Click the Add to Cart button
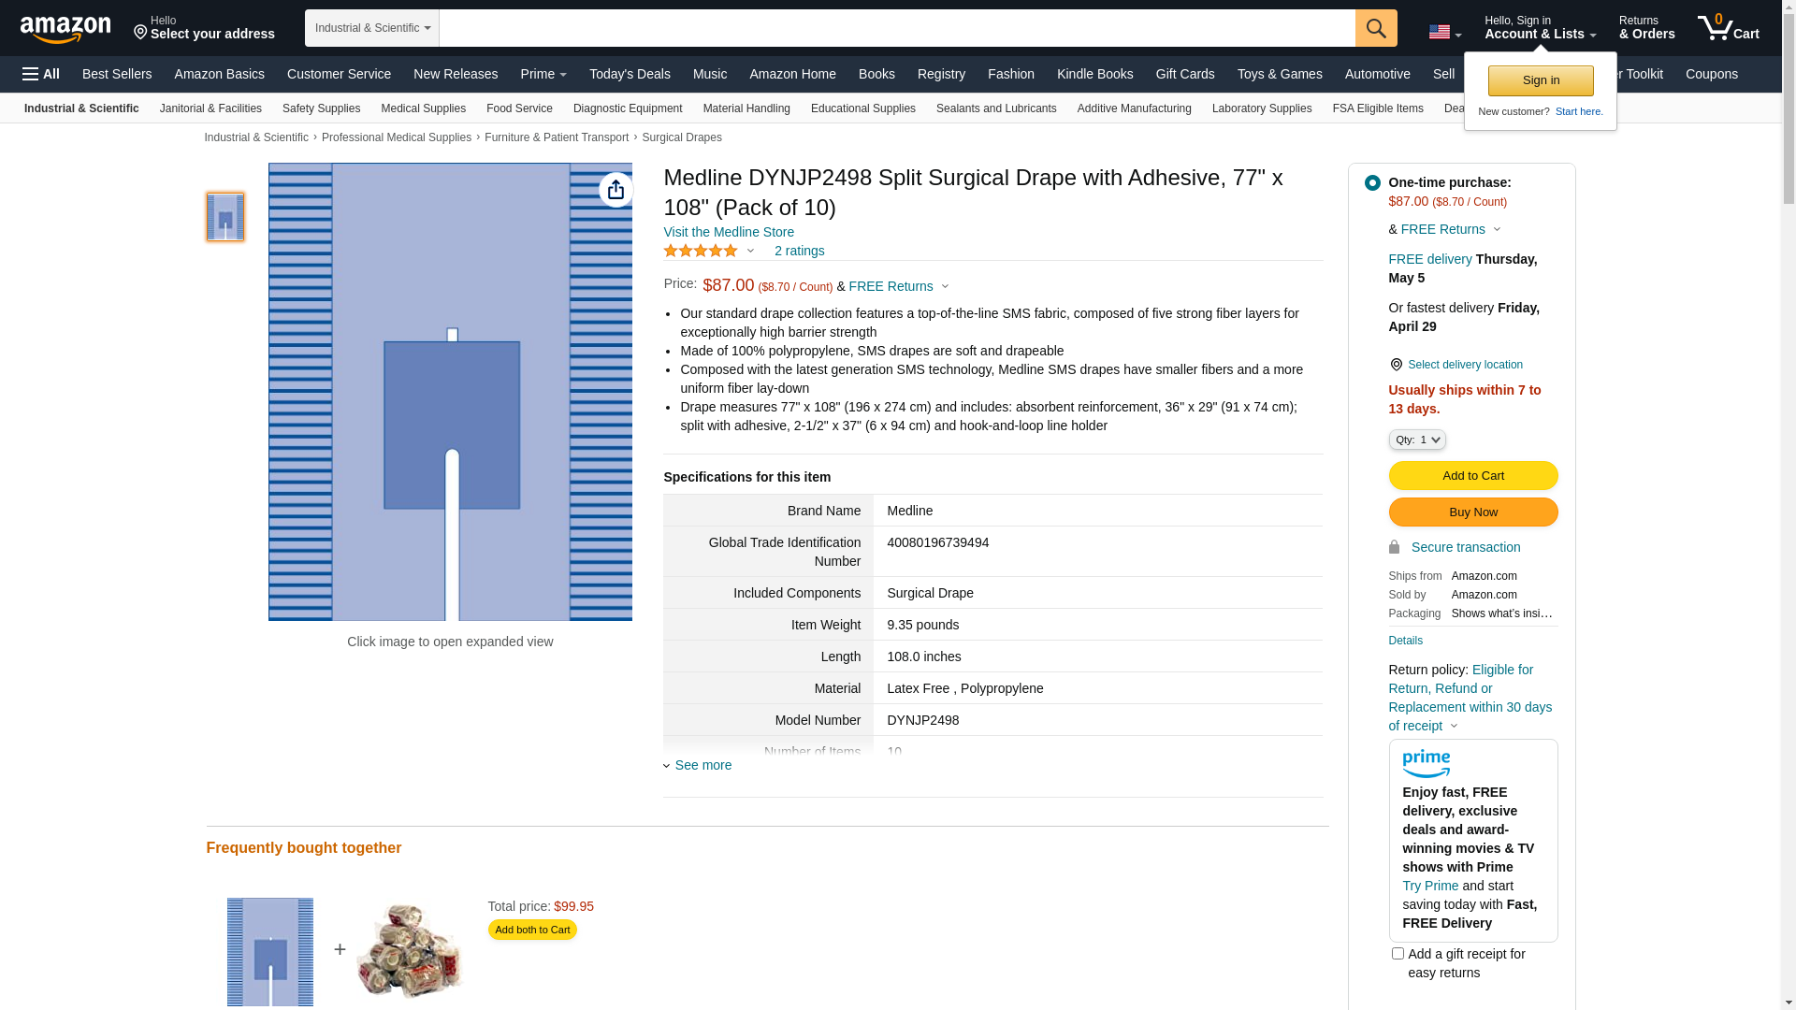The image size is (1796, 1010). (1473, 476)
